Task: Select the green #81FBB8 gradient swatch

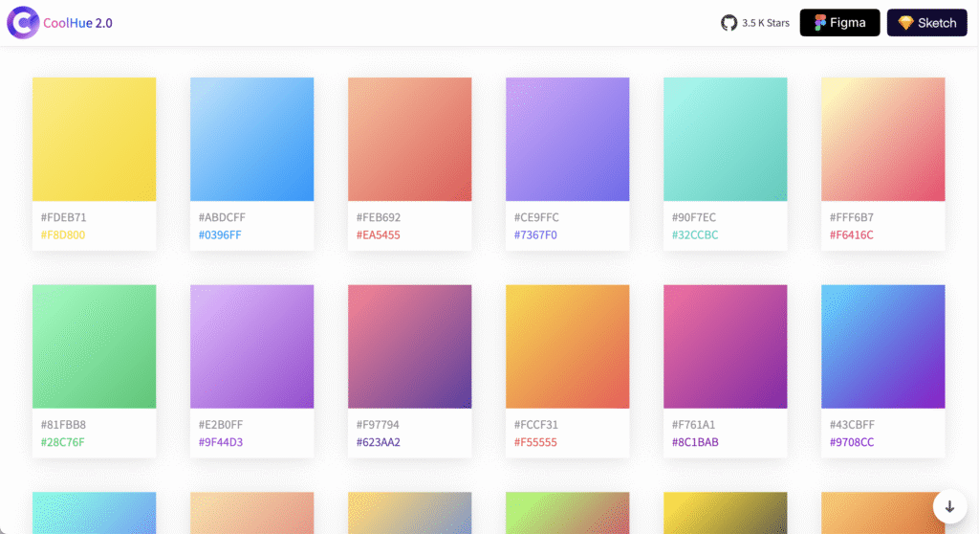Action: [95, 346]
